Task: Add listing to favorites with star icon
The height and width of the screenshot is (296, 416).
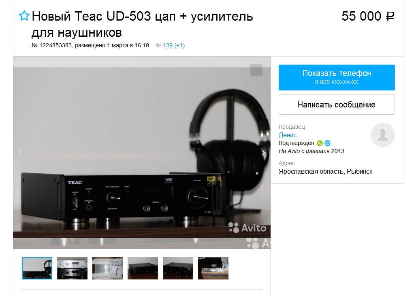Action: point(24,16)
